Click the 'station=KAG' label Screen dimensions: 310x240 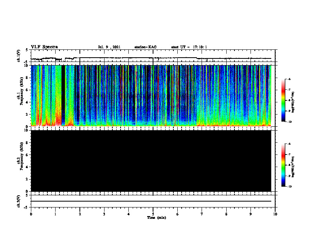[145, 47]
